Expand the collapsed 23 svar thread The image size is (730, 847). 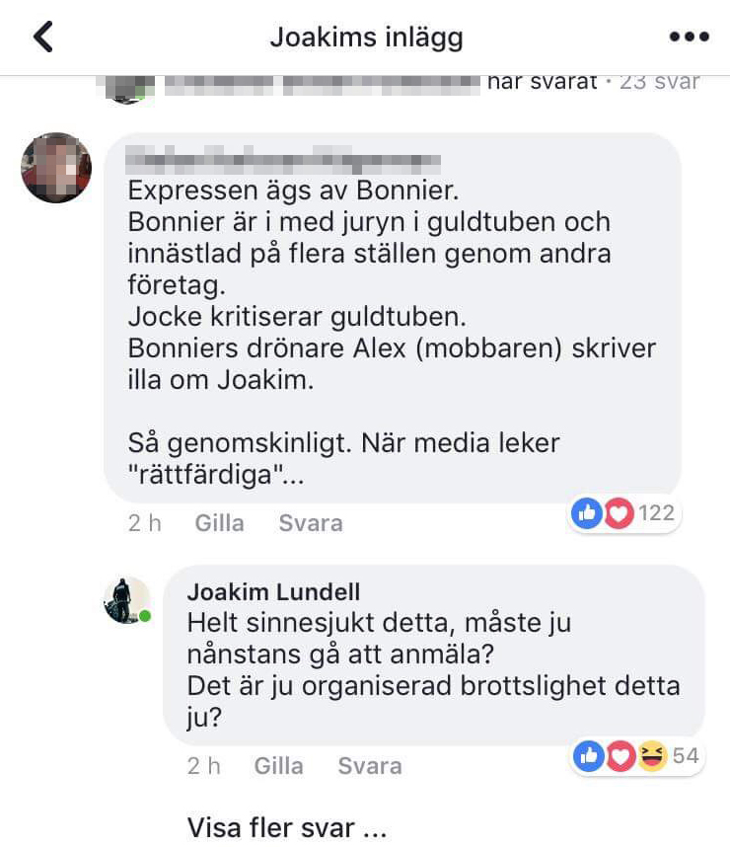tap(659, 82)
